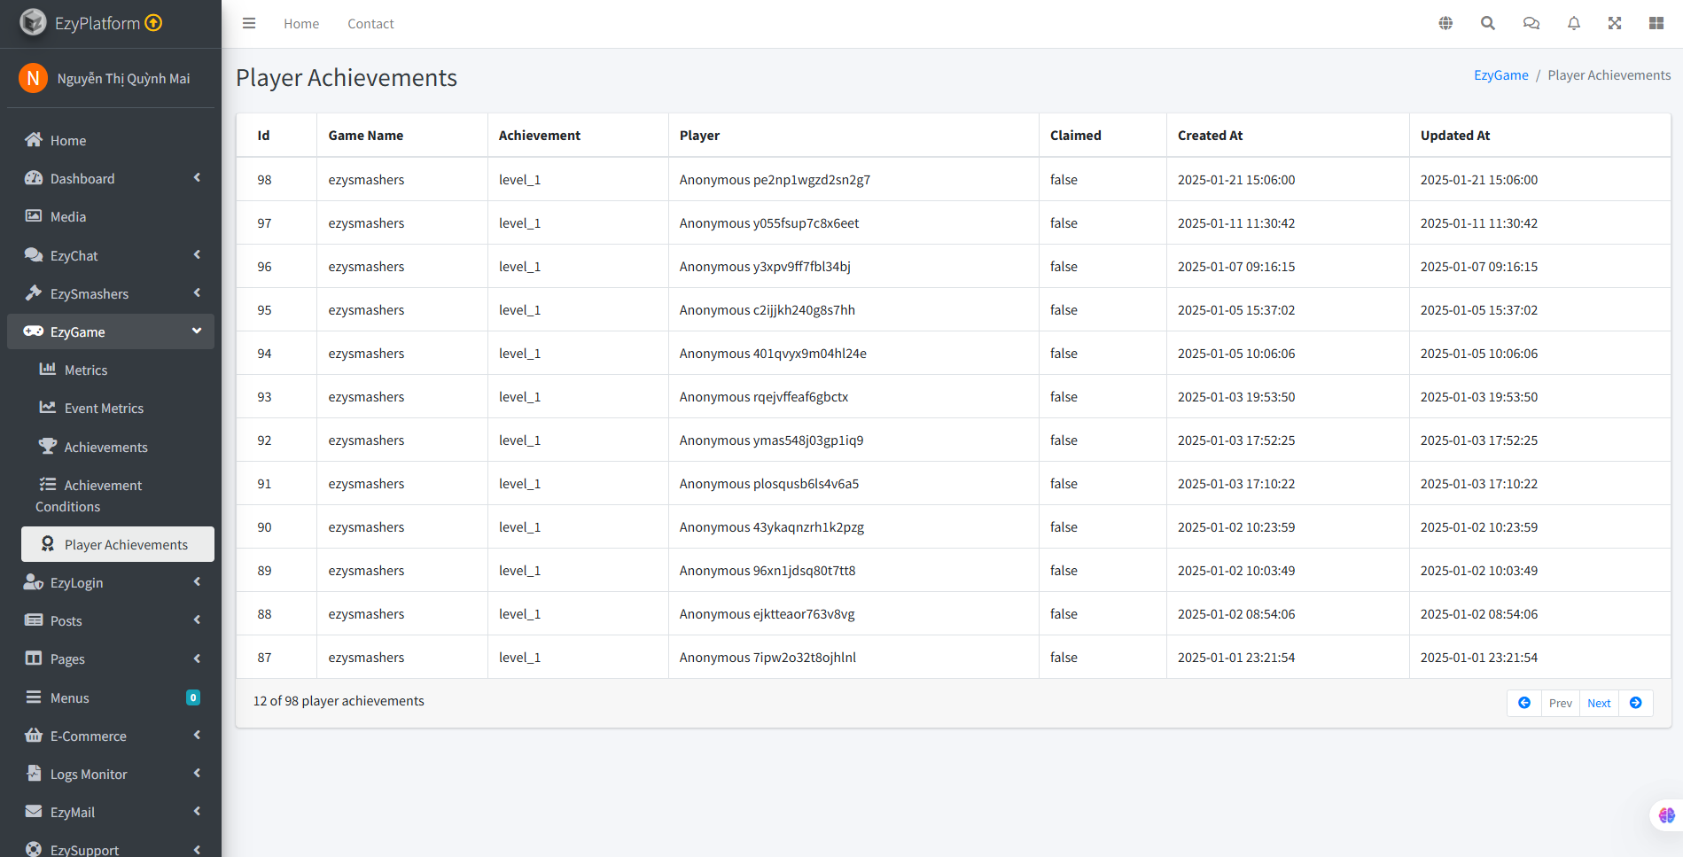The width and height of the screenshot is (1683, 857).
Task: Expand the Dashboard sidebar menu
Action: click(111, 178)
